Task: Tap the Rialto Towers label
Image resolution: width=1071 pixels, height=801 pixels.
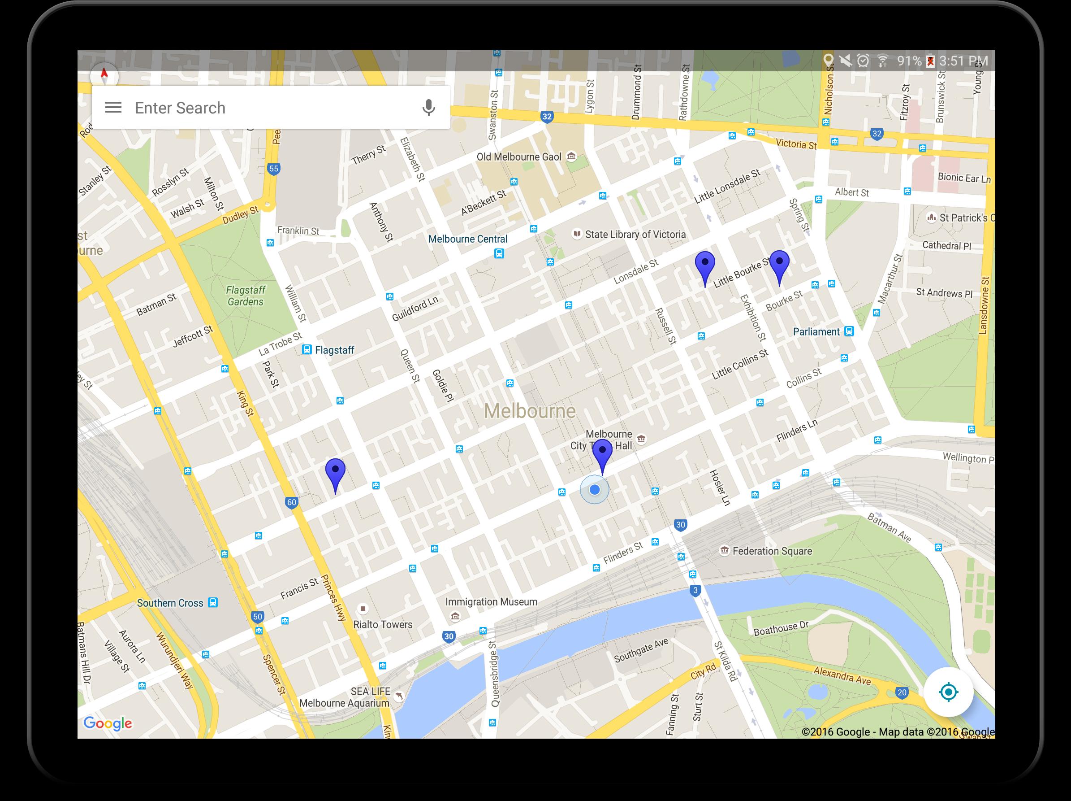Action: pos(383,625)
